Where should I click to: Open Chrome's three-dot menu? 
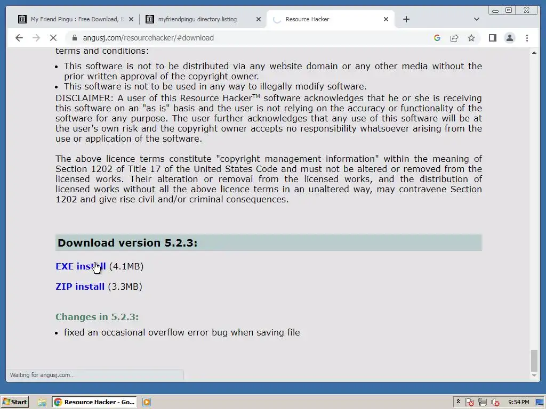(x=527, y=38)
